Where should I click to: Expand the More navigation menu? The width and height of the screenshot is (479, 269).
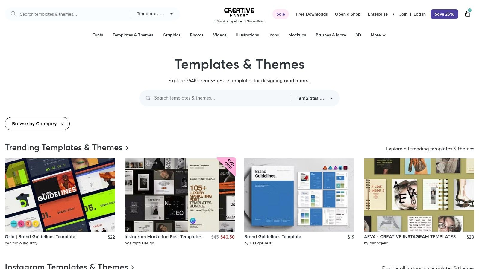pyautogui.click(x=378, y=35)
